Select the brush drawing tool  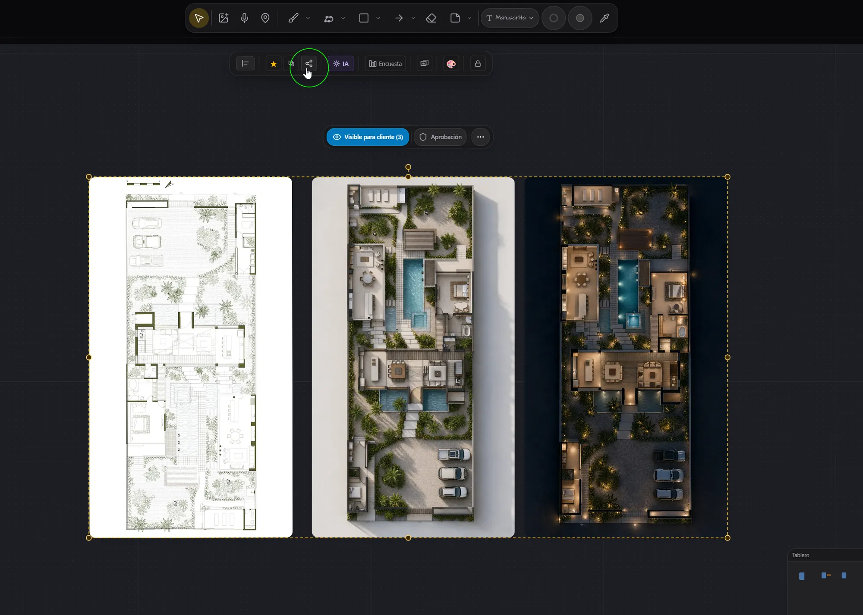[x=293, y=18]
